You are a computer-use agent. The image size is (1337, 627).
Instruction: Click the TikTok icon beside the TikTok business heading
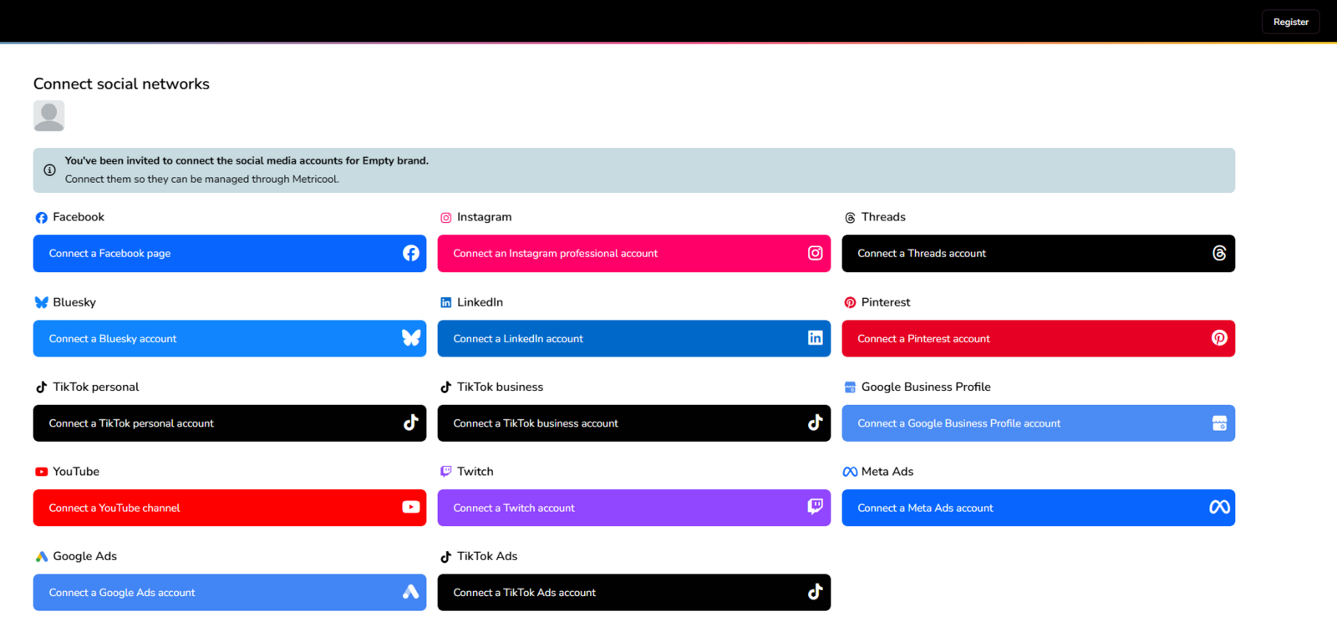445,387
